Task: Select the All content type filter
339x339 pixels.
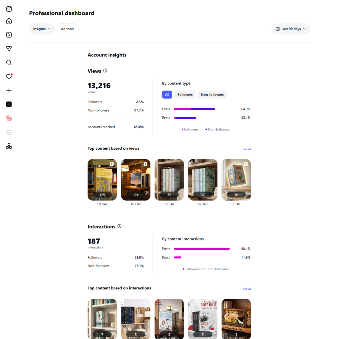Action: point(167,95)
